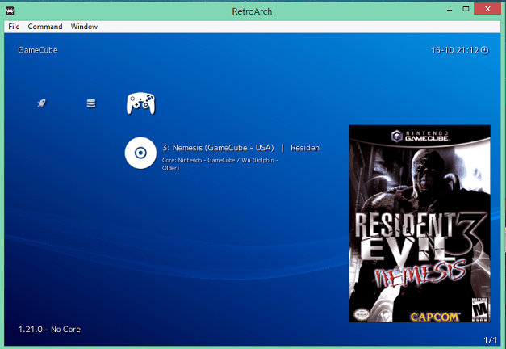Click the clock icon beside the time
Screen dimensions: 506x349
484,50
